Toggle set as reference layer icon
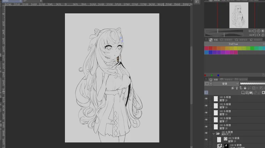The height and width of the screenshot is (148, 265). [237, 88]
